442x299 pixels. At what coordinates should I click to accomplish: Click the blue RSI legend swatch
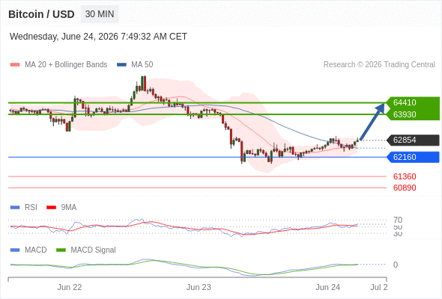(x=15, y=208)
